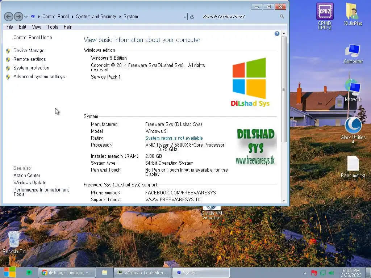Open Device Manager link

pos(30,50)
